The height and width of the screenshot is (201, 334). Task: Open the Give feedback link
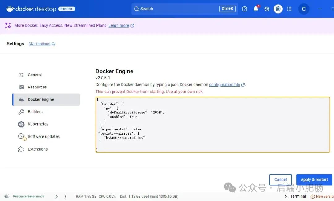click(x=39, y=44)
